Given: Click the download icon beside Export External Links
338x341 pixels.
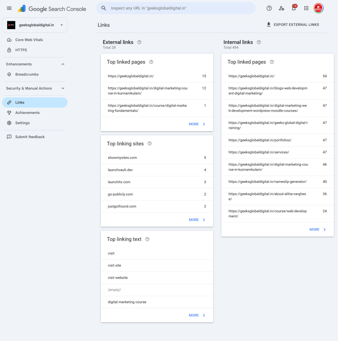Looking at the screenshot, I should tap(269, 25).
